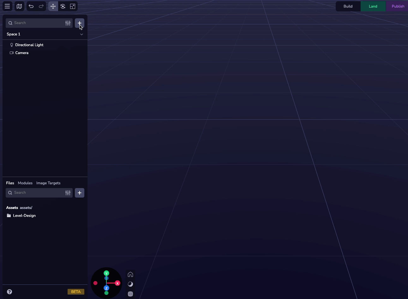Click the home icon beside the viewport gizmo
This screenshot has height=299, width=408.
130,274
